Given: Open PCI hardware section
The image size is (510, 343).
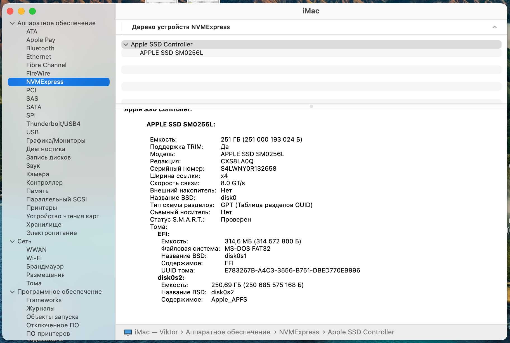Looking at the screenshot, I should point(31,90).
